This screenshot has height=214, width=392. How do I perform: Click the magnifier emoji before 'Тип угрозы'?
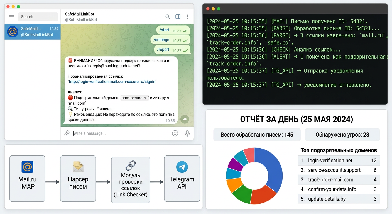(70, 109)
